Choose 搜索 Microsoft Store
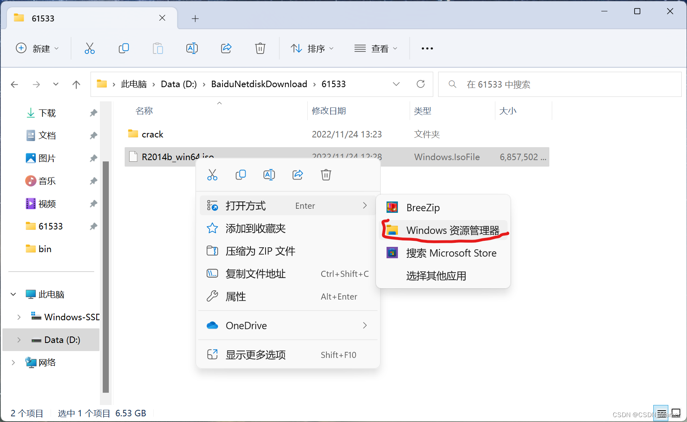Image resolution: width=687 pixels, height=422 pixels. pos(443,253)
